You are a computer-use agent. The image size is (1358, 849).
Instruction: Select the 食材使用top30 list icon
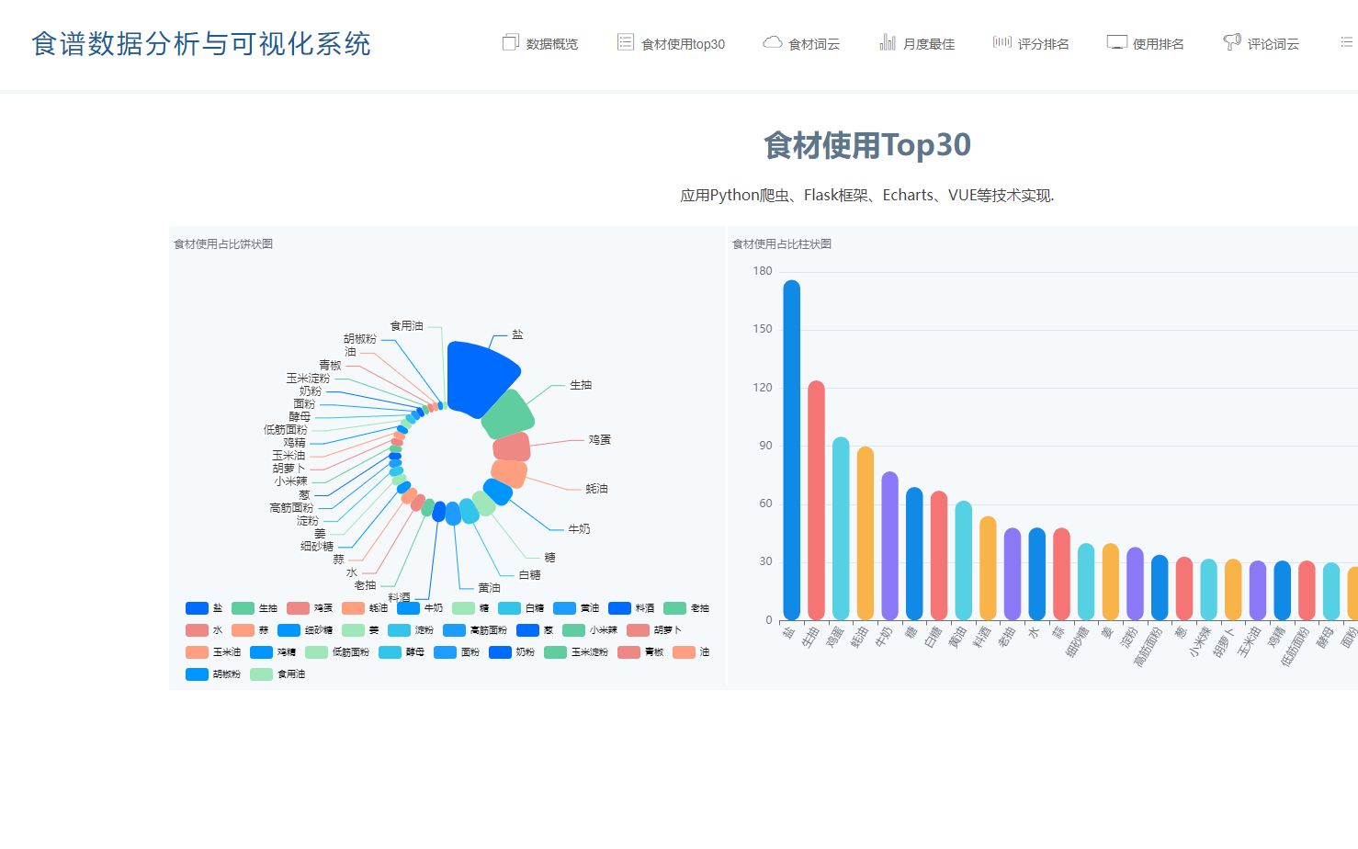coord(626,41)
